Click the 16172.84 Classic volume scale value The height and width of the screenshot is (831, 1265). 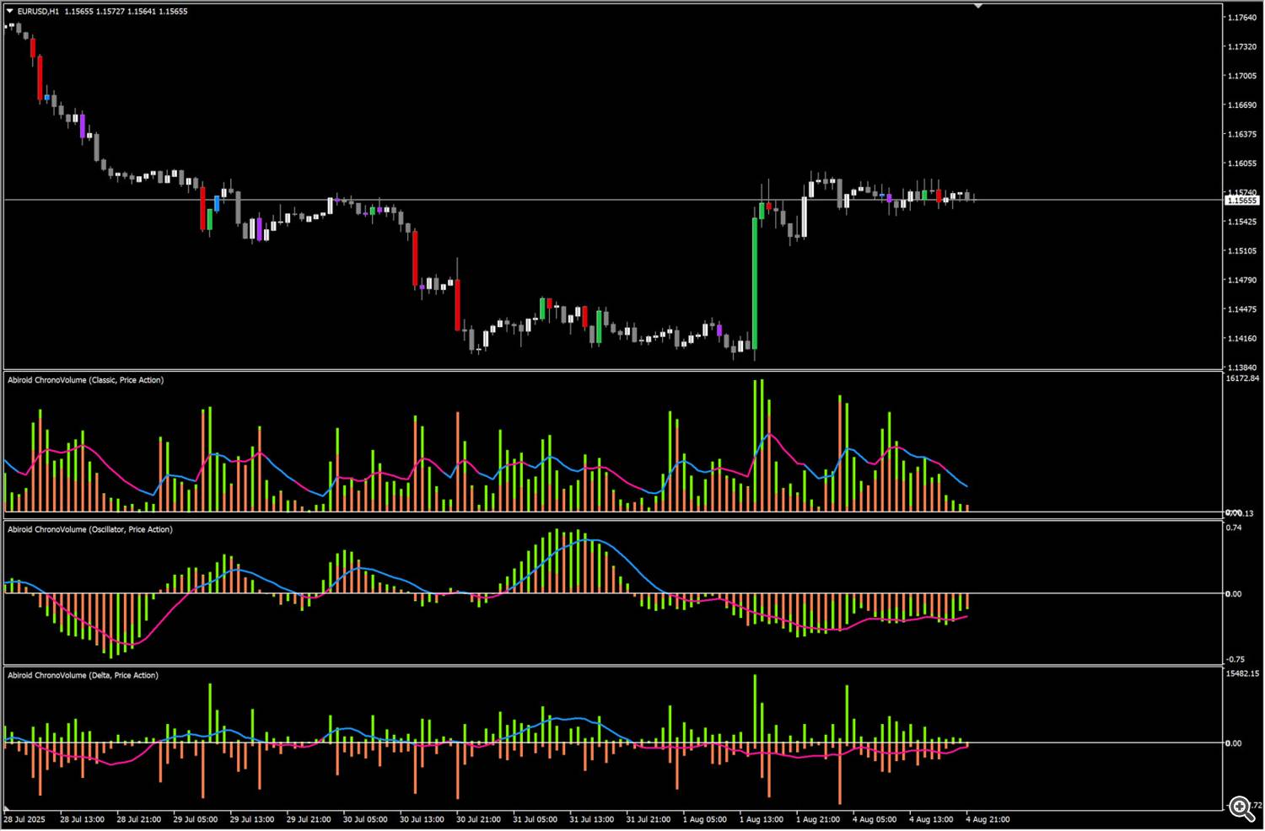tap(1242, 378)
